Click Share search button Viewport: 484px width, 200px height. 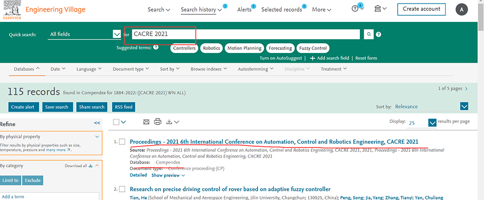tap(91, 107)
